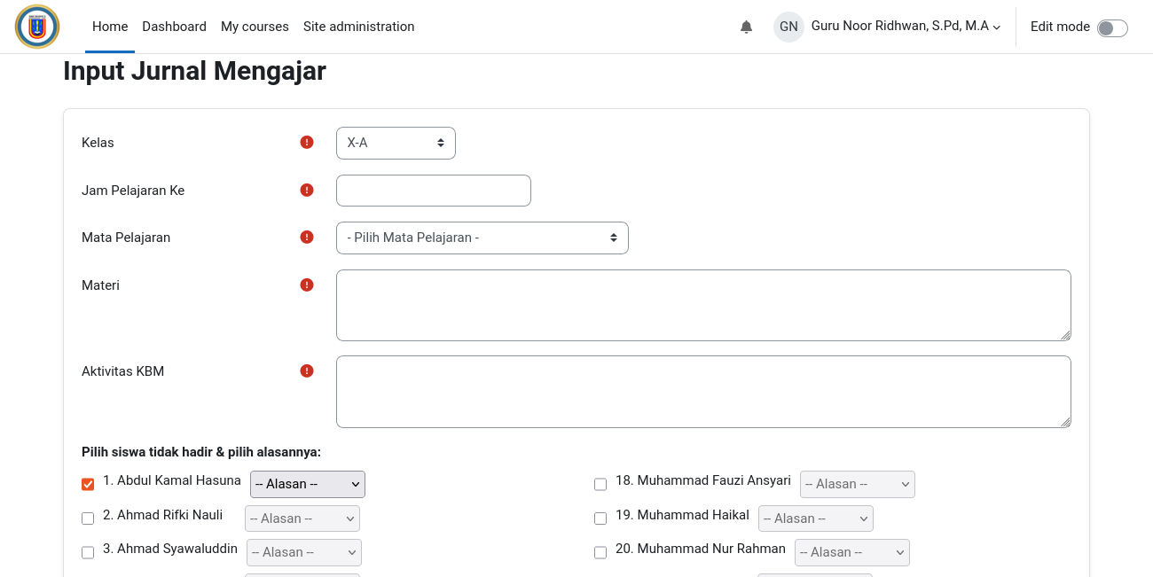
Task: Open the Guru Noor Ridhwan user menu
Action: (906, 27)
